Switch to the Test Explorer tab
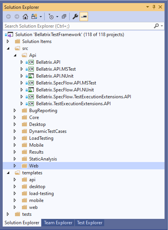 pyautogui.click(x=90, y=223)
